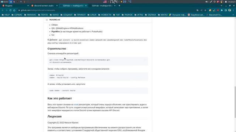Go back to the previous page

coord(3,10)
